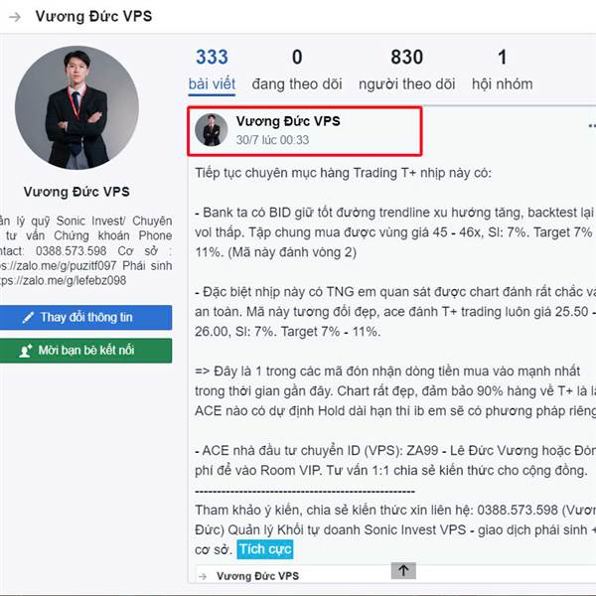
Task: Click the Thay đổi thông tin button
Action: 85,318
